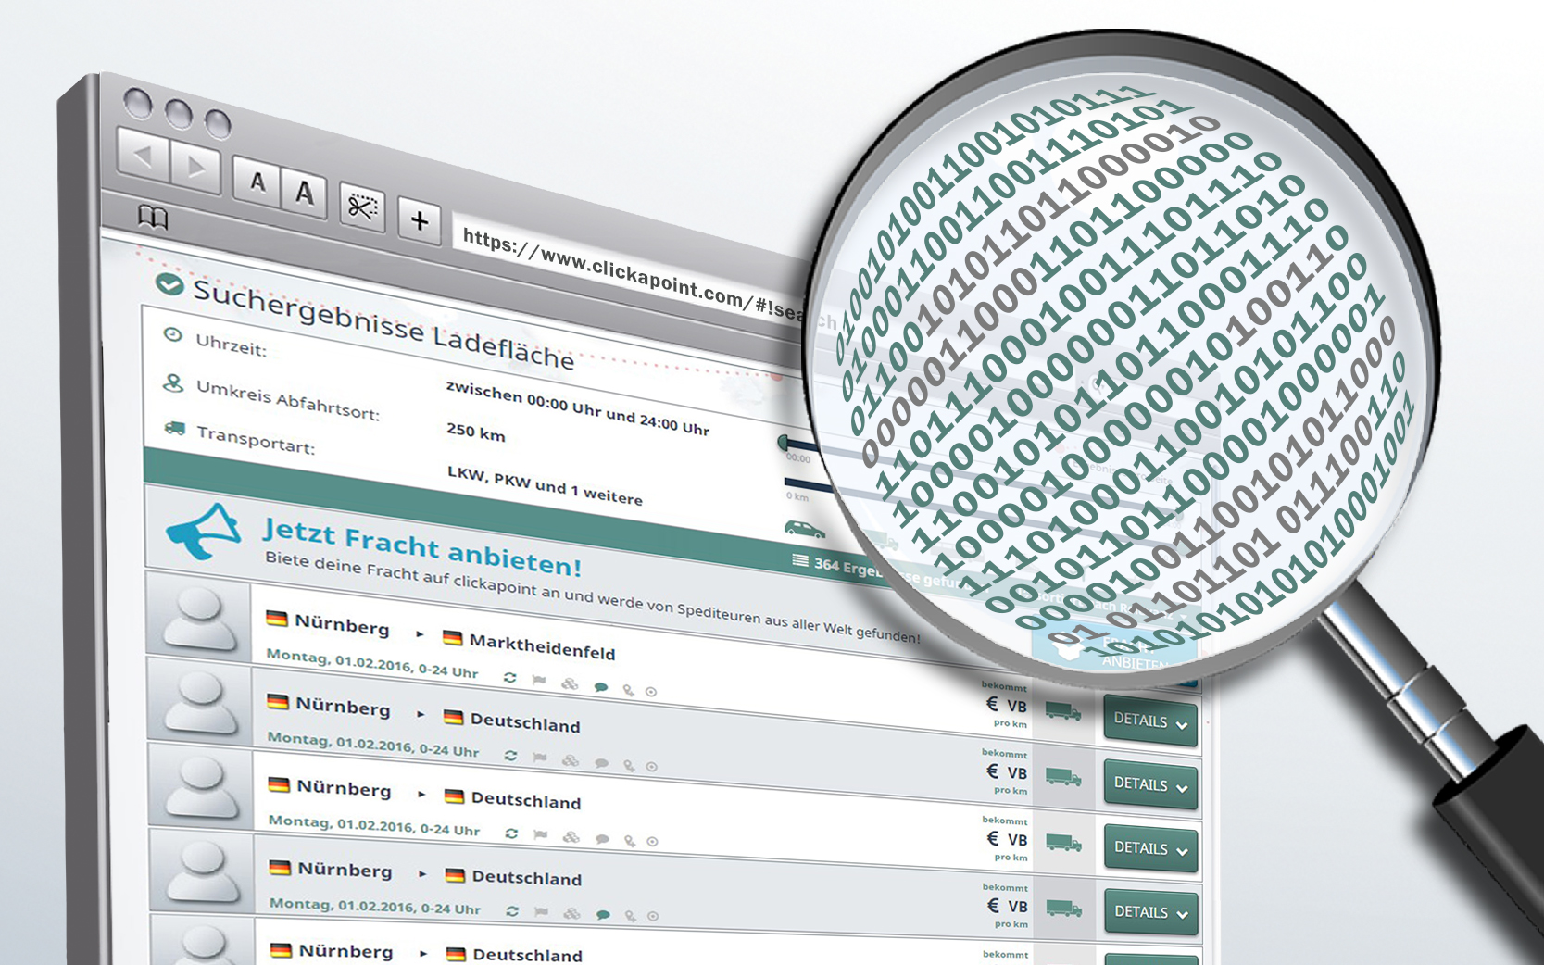Expand DETAILS for the second listing
The width and height of the screenshot is (1544, 965).
[x=1149, y=784]
